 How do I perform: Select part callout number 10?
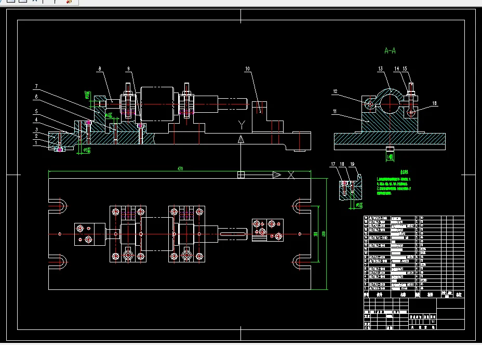[247, 69]
